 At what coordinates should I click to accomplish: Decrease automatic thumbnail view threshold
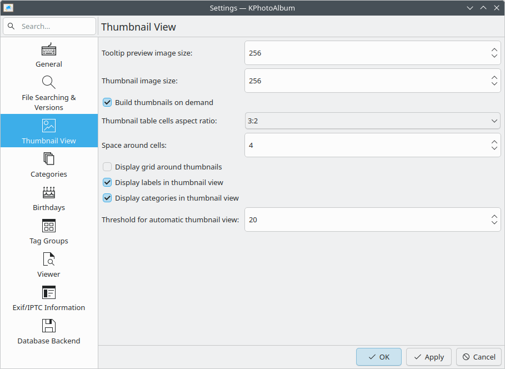[494, 223]
